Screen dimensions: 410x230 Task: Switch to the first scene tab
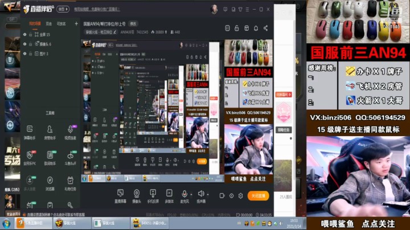pyautogui.click(x=35, y=24)
